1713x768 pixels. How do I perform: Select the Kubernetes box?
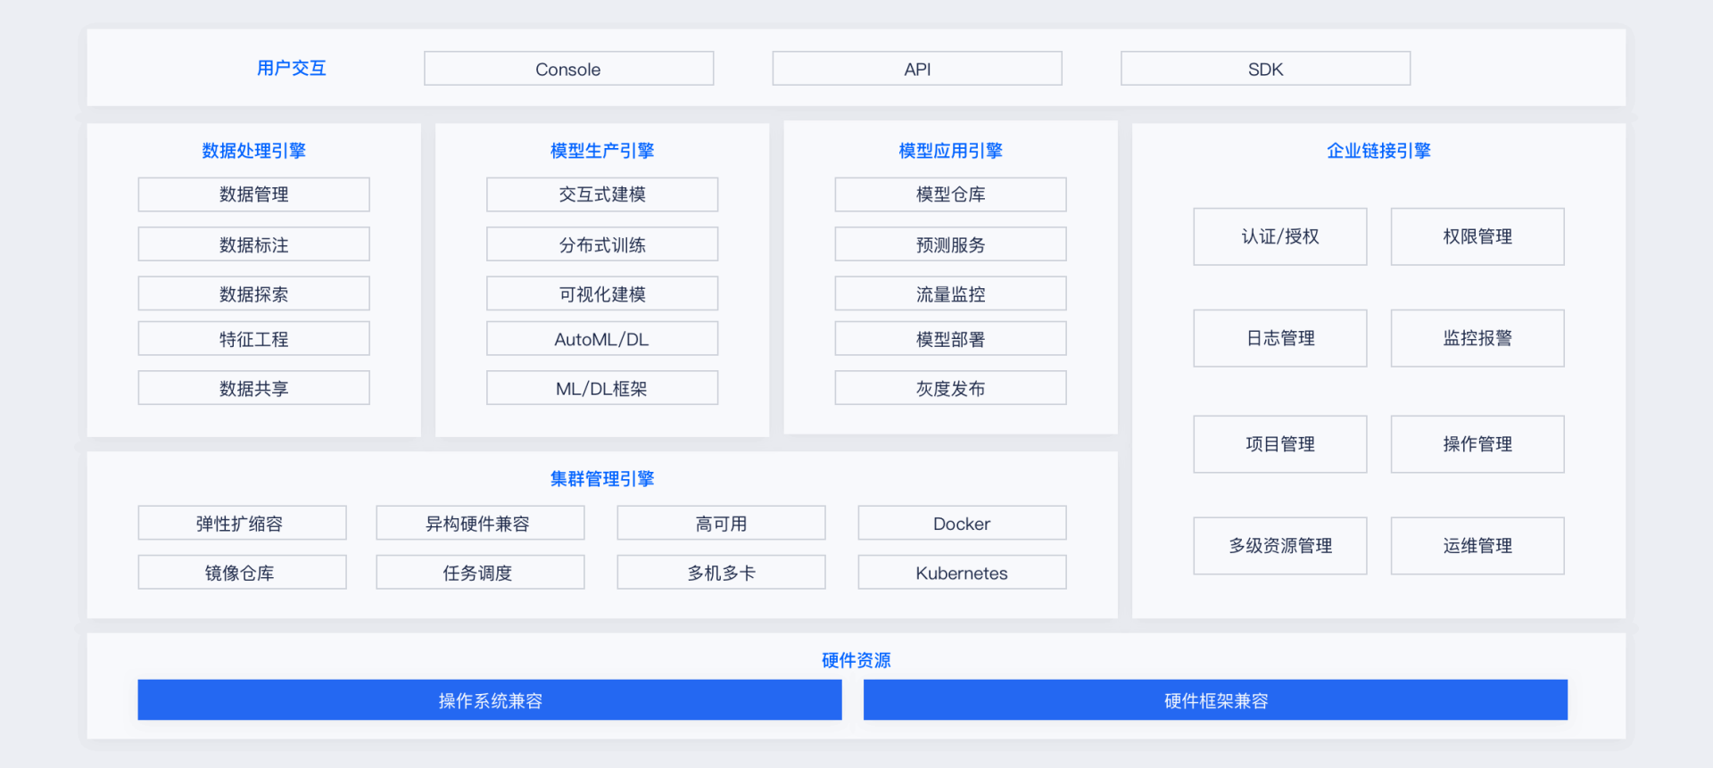tap(962, 573)
